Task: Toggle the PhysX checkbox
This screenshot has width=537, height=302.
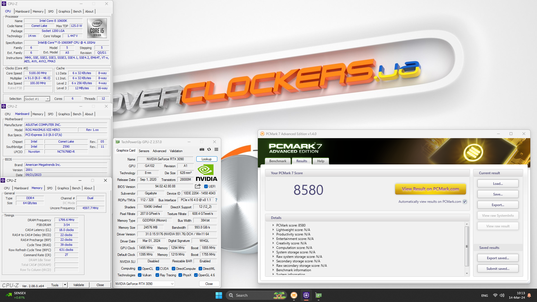Action: (x=180, y=275)
